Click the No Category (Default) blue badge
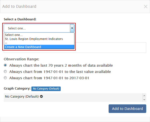150x122 pixels. pyautogui.click(x=46, y=89)
